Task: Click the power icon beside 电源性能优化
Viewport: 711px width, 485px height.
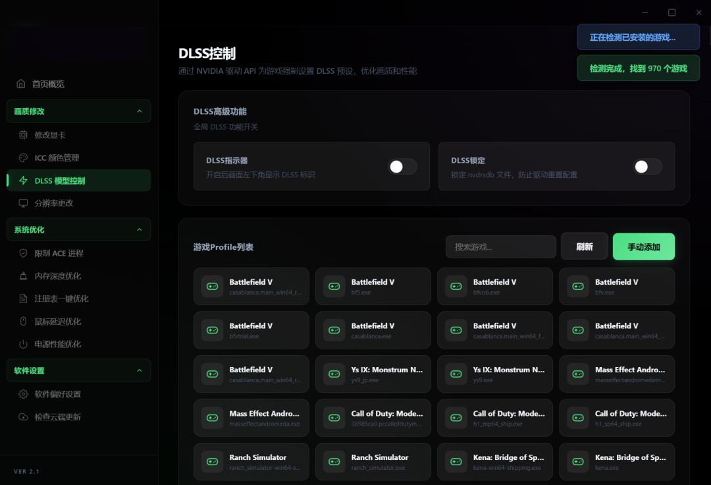Action: [23, 344]
